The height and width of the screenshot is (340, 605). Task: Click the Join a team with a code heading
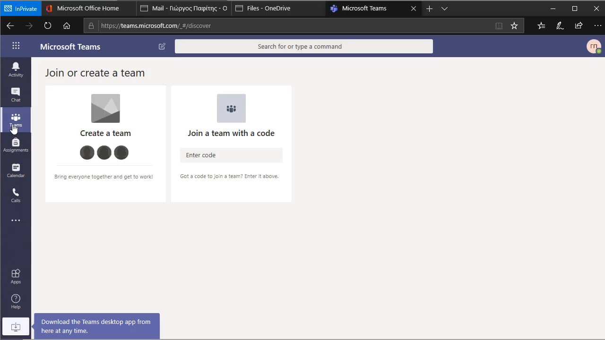pos(231,133)
